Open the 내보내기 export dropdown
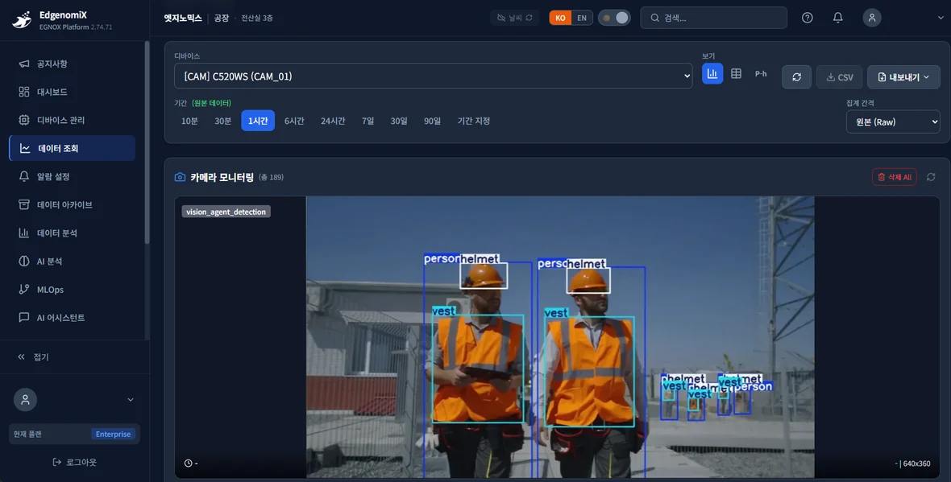The image size is (951, 482). click(903, 77)
